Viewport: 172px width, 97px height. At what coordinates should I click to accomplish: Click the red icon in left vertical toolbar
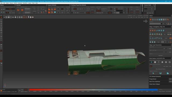point(1,61)
